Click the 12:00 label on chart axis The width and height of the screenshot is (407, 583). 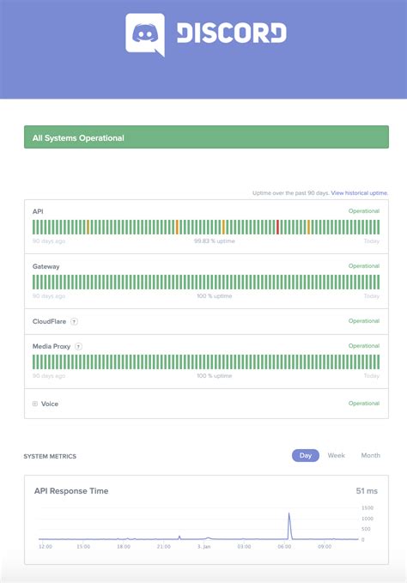tap(46, 547)
